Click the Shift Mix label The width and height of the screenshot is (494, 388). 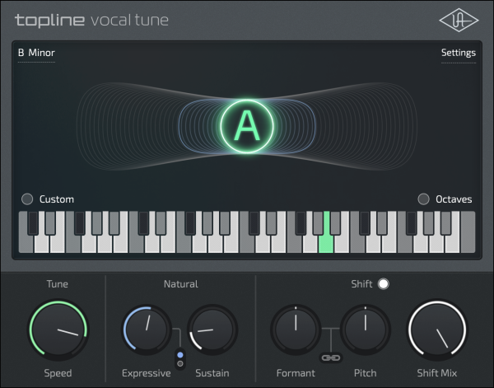tap(437, 373)
